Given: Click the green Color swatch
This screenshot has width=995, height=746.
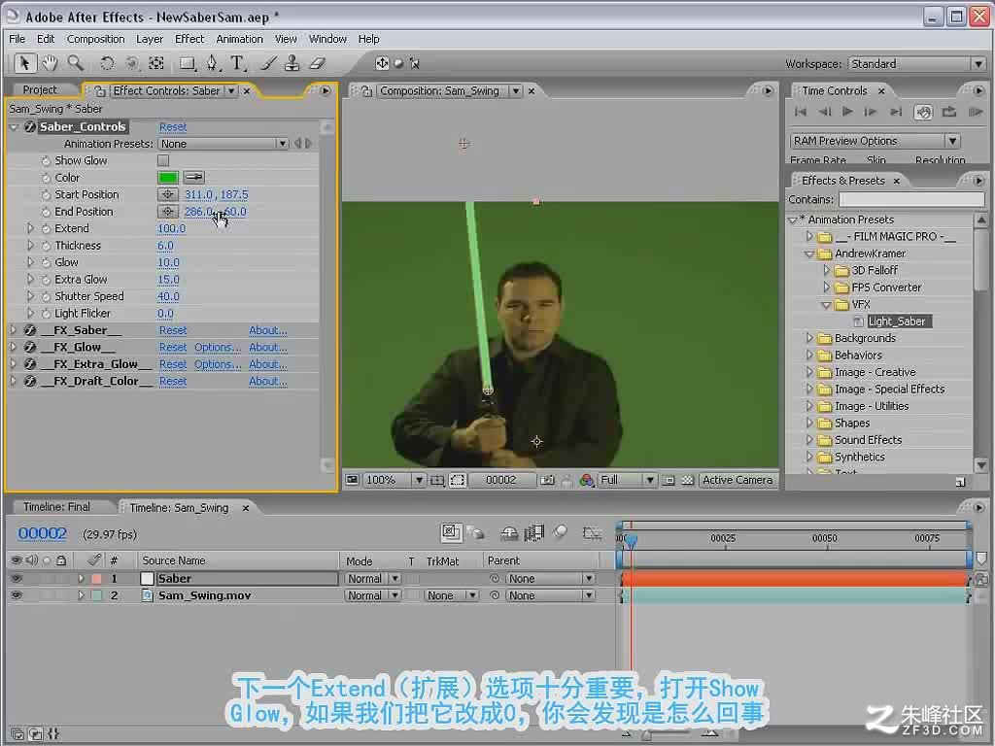Looking at the screenshot, I should point(168,178).
